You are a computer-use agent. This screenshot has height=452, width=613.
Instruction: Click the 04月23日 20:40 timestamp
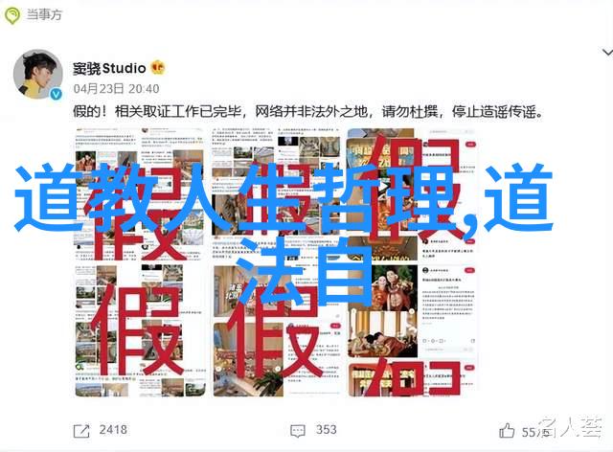coord(116,89)
